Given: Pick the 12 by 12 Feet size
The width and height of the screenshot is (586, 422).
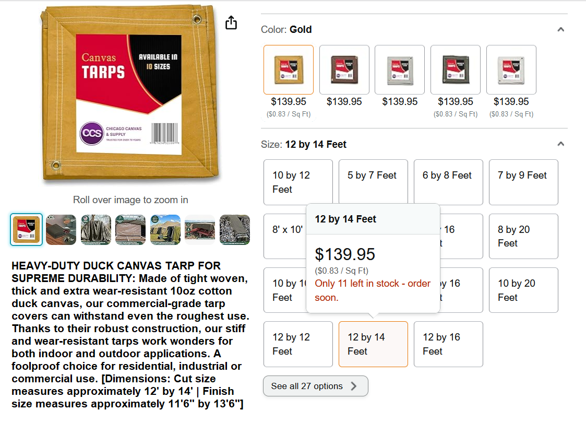Looking at the screenshot, I should [x=297, y=344].
